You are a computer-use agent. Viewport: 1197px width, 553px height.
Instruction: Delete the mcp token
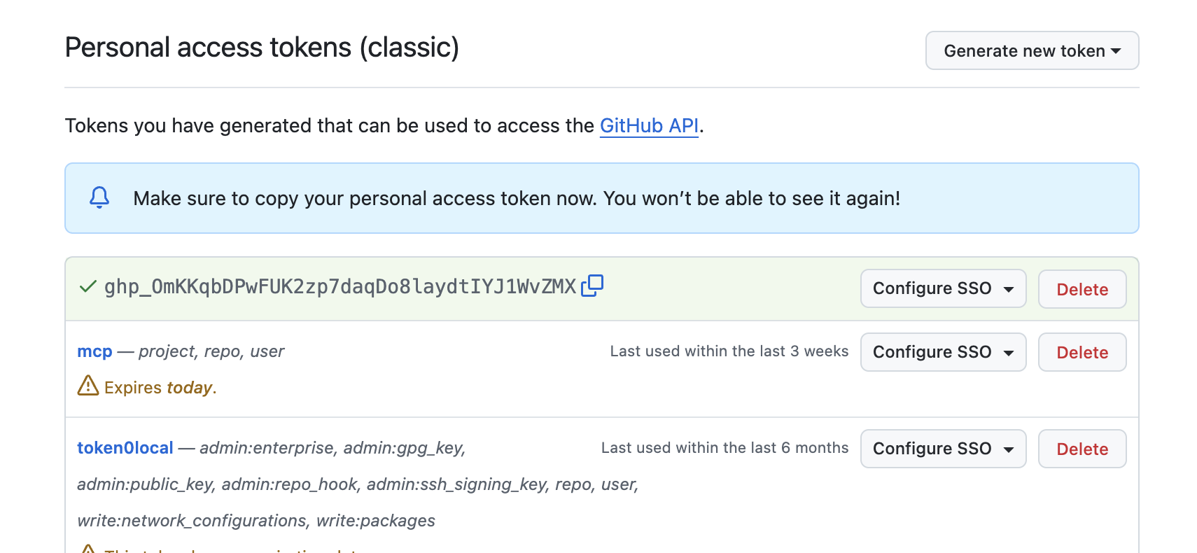click(1081, 352)
